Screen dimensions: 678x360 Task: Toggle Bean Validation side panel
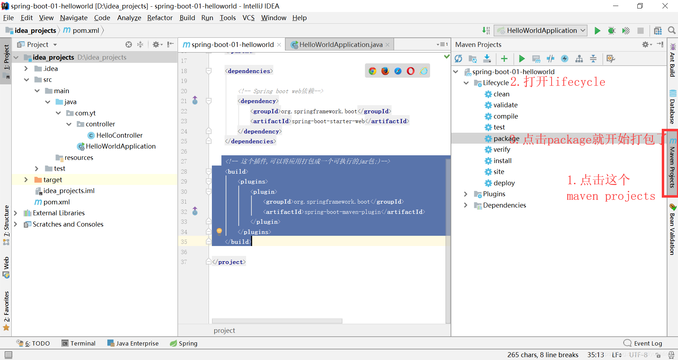[672, 229]
